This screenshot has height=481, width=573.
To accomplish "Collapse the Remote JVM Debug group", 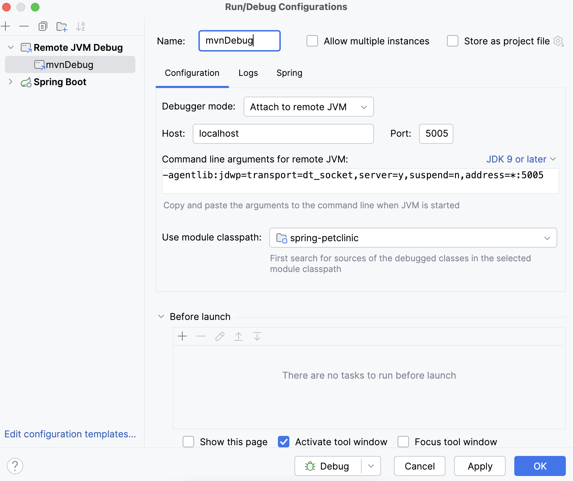I will pyautogui.click(x=10, y=47).
